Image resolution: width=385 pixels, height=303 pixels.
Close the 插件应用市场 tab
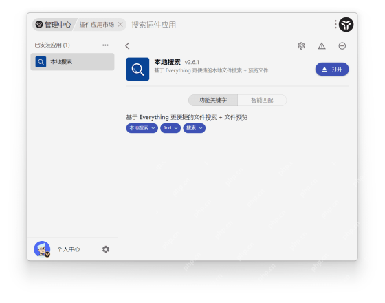coord(120,24)
